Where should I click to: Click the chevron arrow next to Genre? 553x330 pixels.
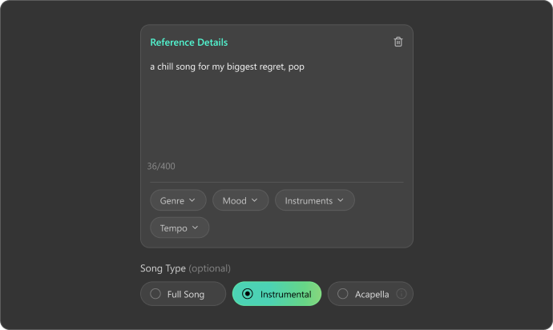(192, 200)
